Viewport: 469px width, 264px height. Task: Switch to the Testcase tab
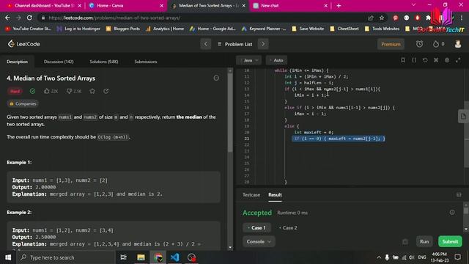coord(251,195)
